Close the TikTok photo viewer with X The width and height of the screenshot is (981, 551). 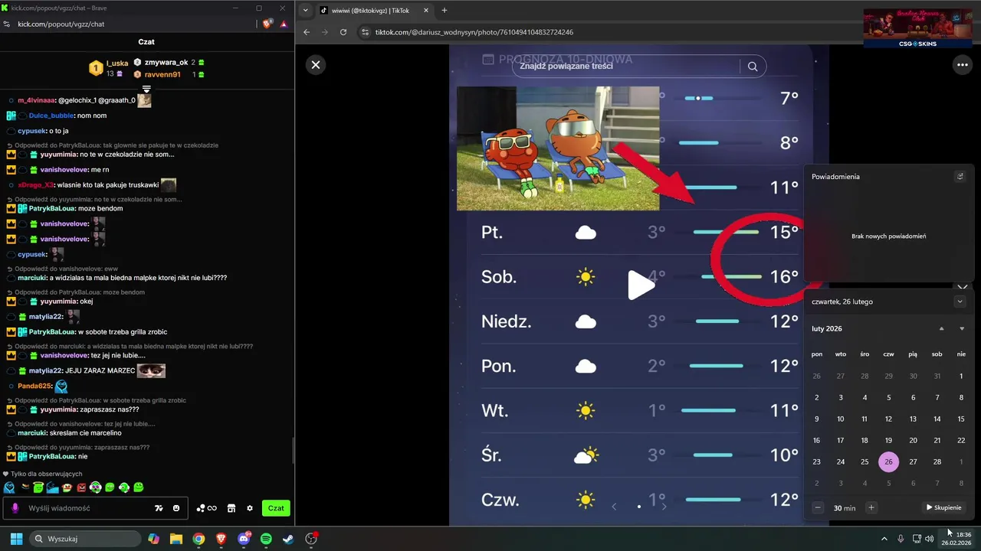point(315,65)
